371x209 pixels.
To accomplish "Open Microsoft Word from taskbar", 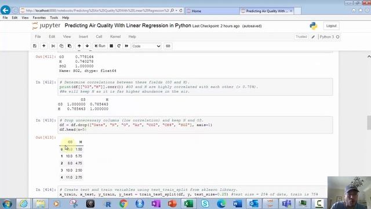I will point(237,204).
